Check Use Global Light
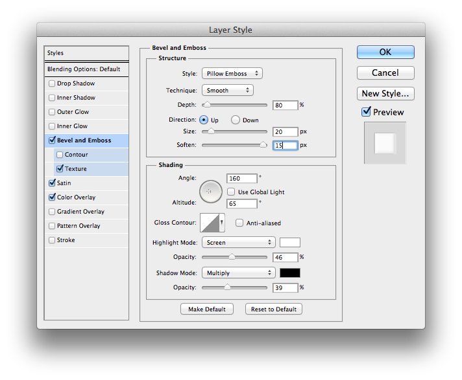 coord(231,192)
